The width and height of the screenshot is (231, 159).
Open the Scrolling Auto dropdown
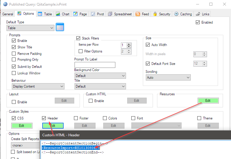[168, 78]
